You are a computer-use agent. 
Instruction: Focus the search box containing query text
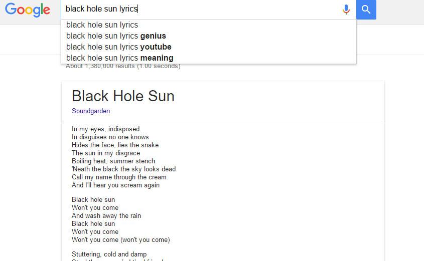pos(201,9)
